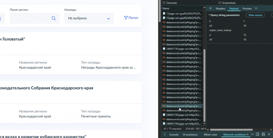The height and width of the screenshot is (138, 273).
Task: Open the Console drawer tab
Action: click(x=174, y=134)
